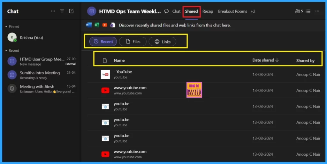The height and width of the screenshot is (164, 327).
Task: Click the '- YouTube' link thumbnail
Action: tap(105, 74)
